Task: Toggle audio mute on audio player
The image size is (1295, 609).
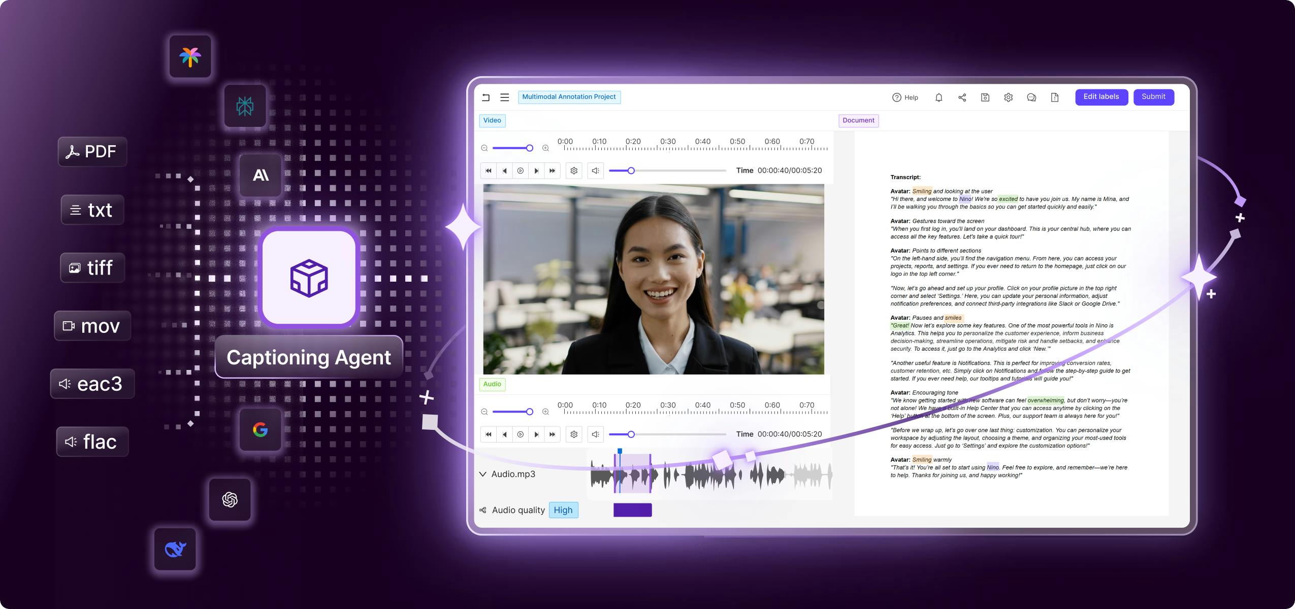Action: point(596,433)
